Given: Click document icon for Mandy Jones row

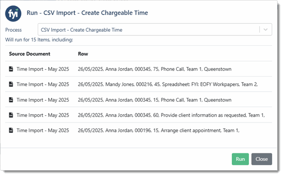Looking at the screenshot, I should coord(11,84).
